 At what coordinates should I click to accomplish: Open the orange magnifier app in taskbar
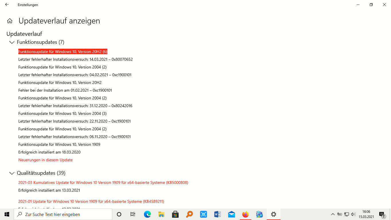189,214
